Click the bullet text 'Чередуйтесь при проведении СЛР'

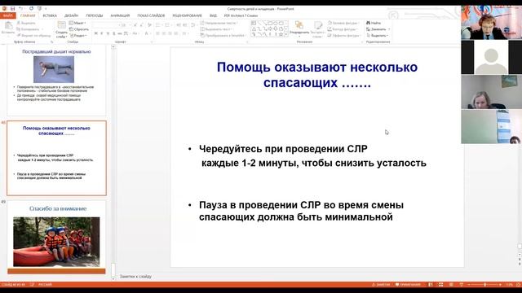283,149
